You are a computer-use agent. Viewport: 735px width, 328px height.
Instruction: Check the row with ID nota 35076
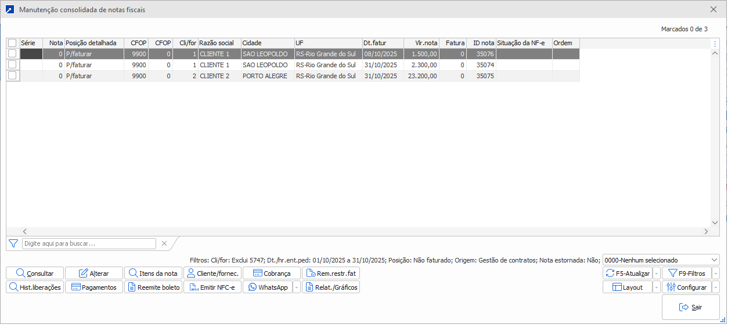[x=12, y=53]
